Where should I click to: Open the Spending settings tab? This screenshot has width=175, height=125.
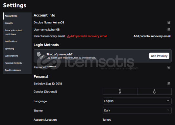tap(17, 49)
